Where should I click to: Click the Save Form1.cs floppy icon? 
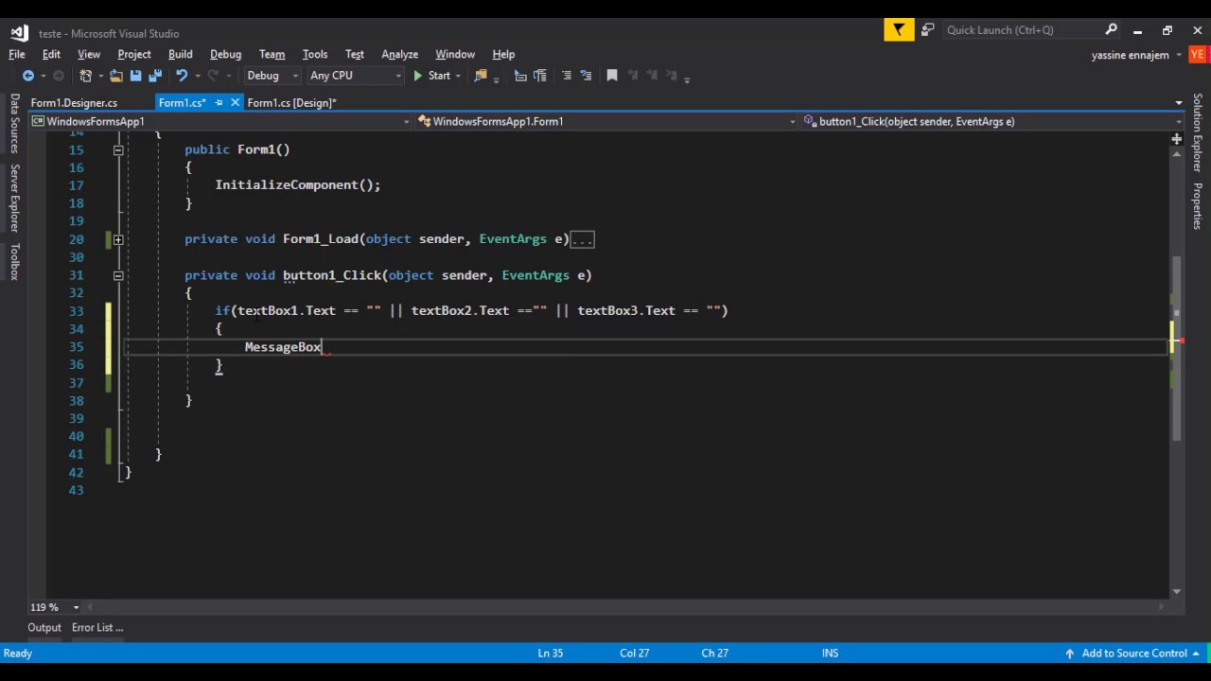pyautogui.click(x=135, y=76)
